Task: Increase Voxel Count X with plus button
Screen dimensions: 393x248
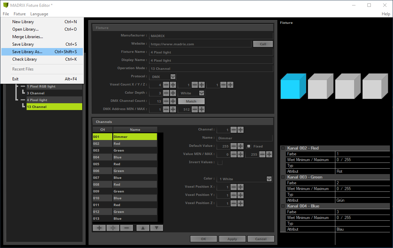Action: pos(173,85)
